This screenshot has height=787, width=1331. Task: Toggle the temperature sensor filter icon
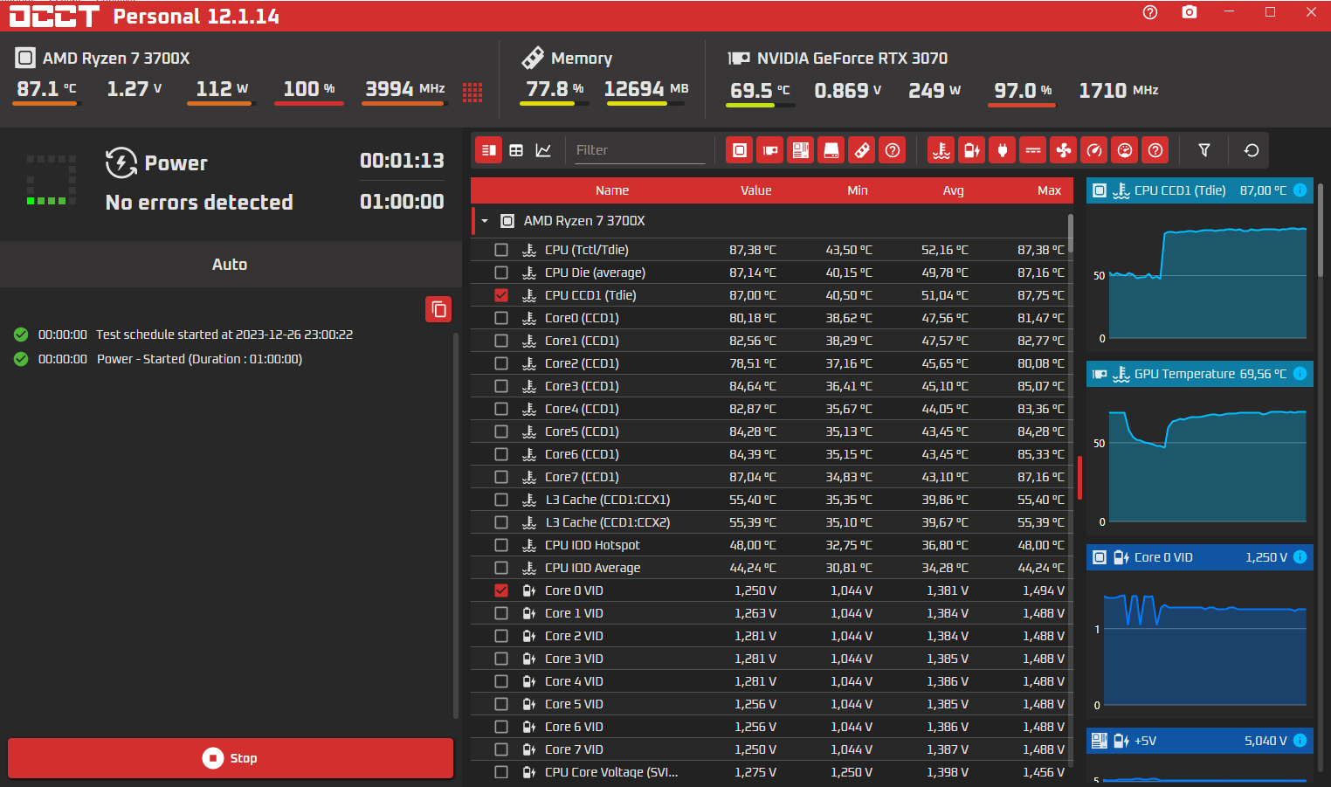(x=941, y=150)
